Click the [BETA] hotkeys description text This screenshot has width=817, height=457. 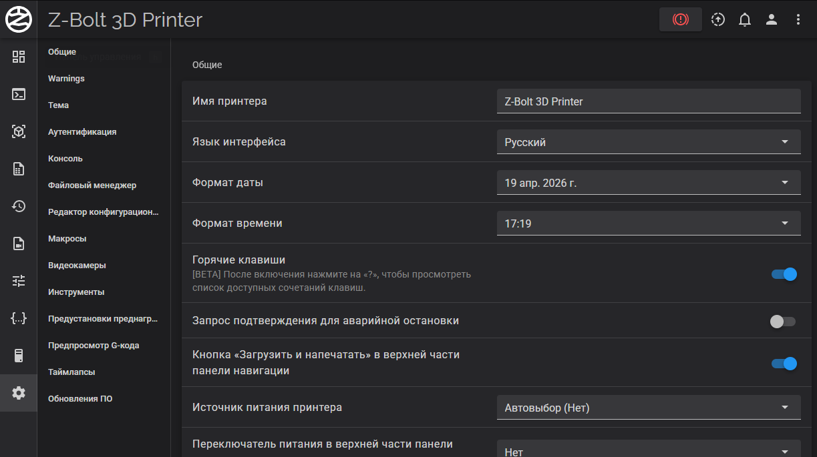[331, 282]
